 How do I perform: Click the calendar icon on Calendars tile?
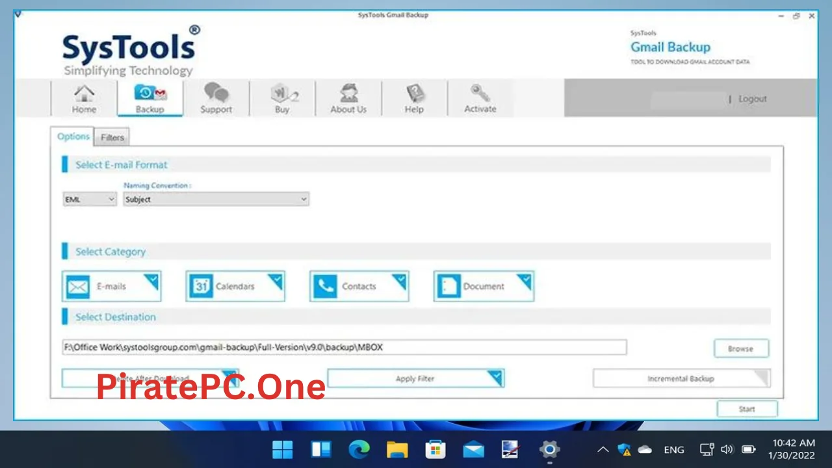[201, 287]
